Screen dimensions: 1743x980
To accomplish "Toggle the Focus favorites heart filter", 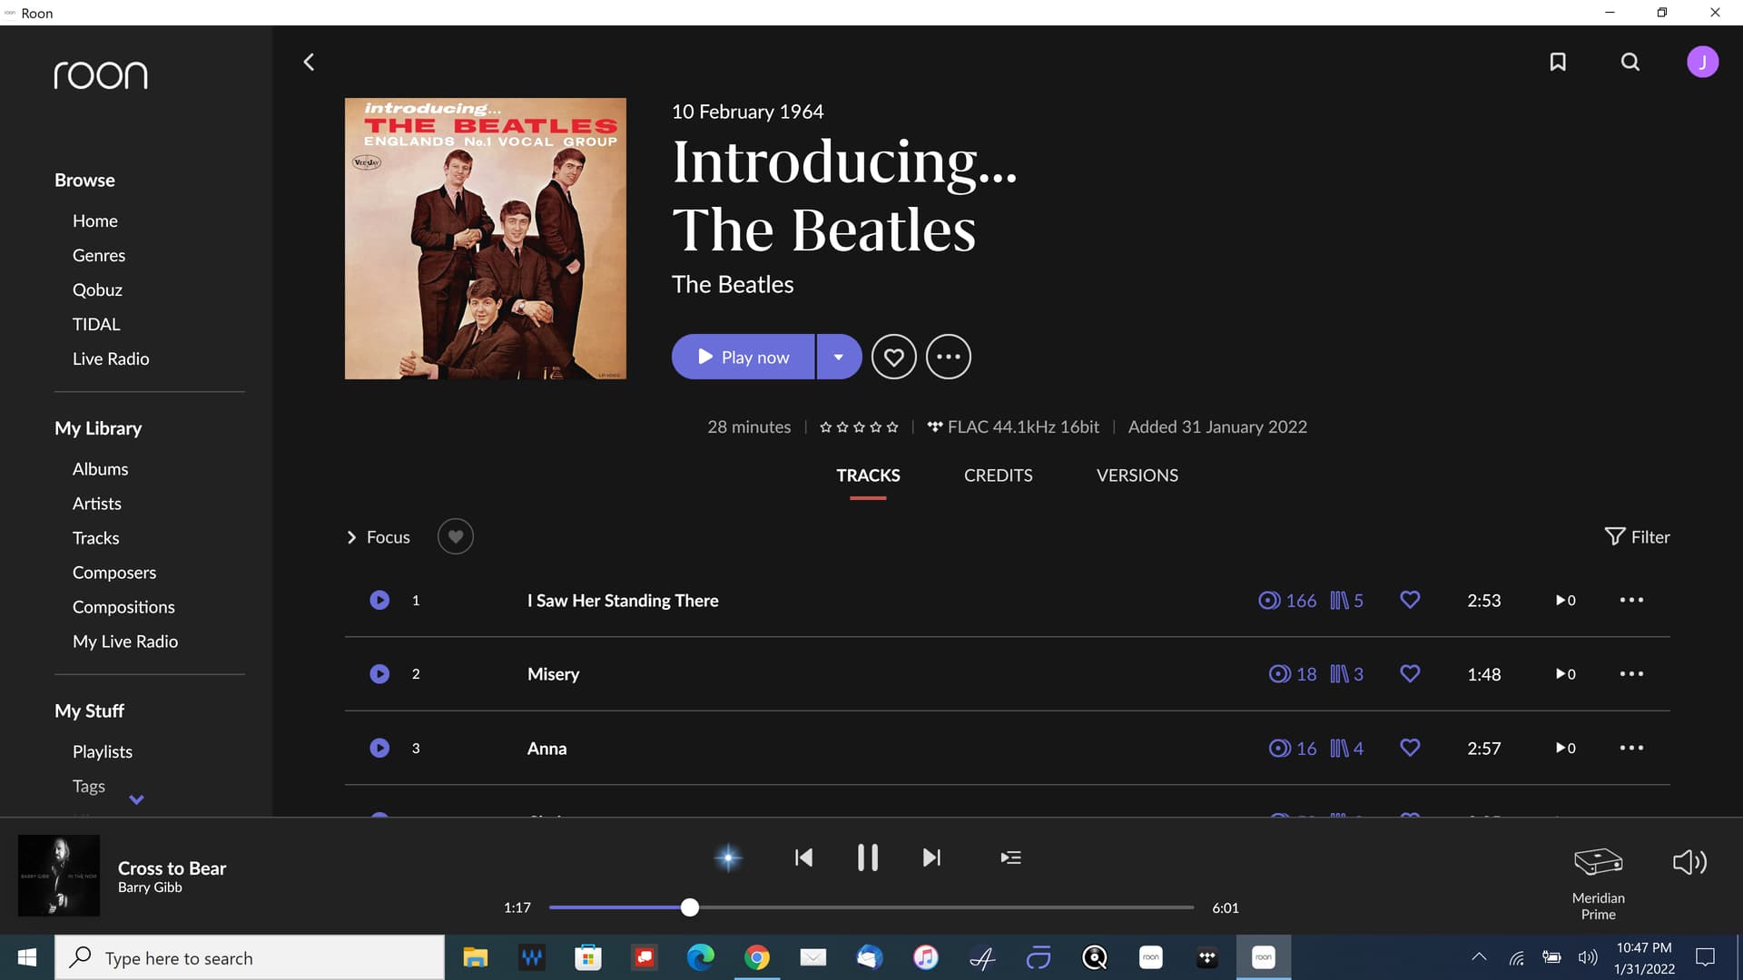I will pyautogui.click(x=456, y=536).
